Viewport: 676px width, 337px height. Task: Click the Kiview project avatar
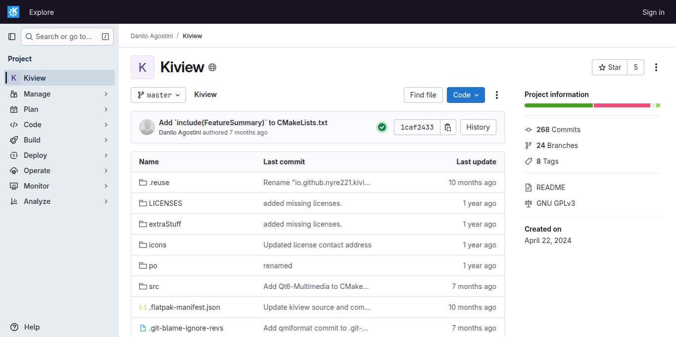143,67
